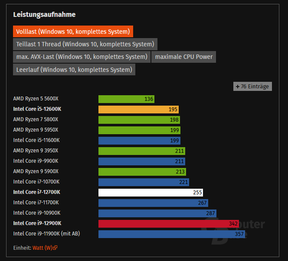The height and width of the screenshot is (261, 288).
Task: Click the blue bar showing 287
Action: point(157,213)
